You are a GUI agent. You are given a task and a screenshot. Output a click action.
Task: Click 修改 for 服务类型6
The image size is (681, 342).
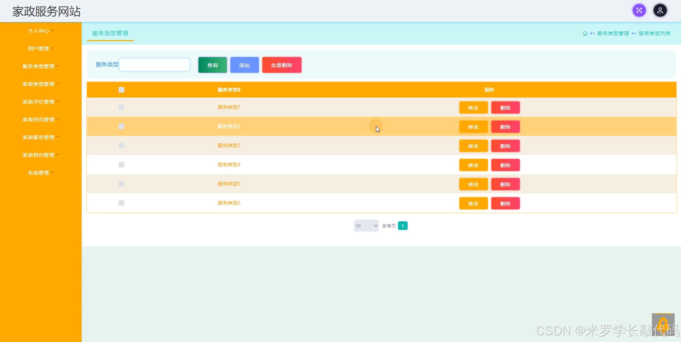coord(473,203)
